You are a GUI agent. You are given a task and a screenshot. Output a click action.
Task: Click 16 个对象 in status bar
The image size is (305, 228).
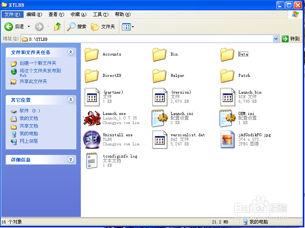point(12,222)
